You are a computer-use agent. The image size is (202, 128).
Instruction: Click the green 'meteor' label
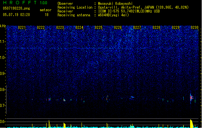tap(46, 10)
